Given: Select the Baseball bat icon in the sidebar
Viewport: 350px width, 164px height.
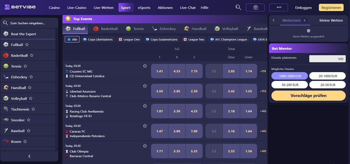Looking at the screenshot, I should [x=6, y=131].
